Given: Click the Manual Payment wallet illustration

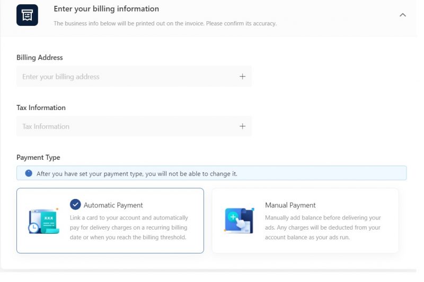Looking at the screenshot, I should (238, 221).
